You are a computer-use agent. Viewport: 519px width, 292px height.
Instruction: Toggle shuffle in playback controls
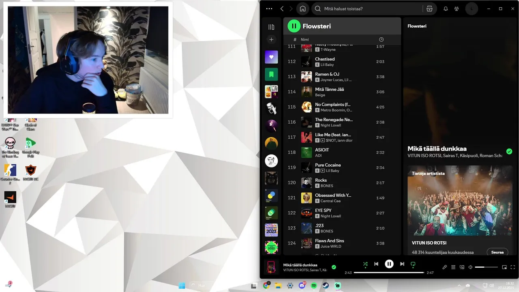pyautogui.click(x=365, y=264)
